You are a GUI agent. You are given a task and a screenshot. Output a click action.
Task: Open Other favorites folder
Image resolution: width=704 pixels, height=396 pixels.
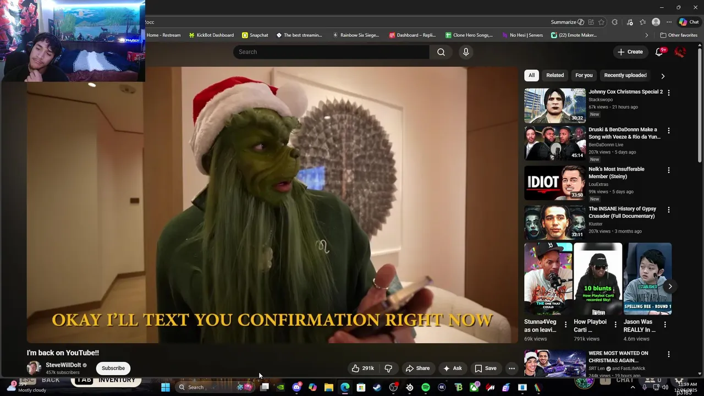coord(679,35)
